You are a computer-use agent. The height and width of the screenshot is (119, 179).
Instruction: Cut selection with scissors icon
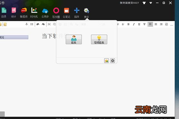[x=49, y=24]
